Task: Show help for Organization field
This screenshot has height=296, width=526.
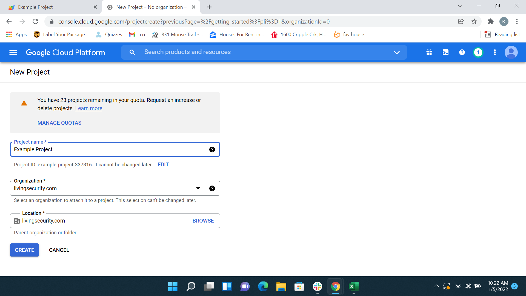Action: click(x=212, y=188)
